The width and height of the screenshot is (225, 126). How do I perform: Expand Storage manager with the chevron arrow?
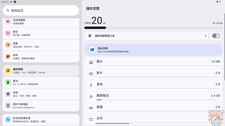point(205,36)
